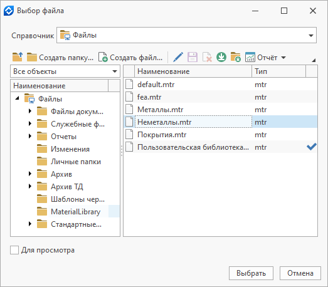The height and width of the screenshot is (287, 328).
Task: Click the Выбрать button
Action: click(251, 273)
